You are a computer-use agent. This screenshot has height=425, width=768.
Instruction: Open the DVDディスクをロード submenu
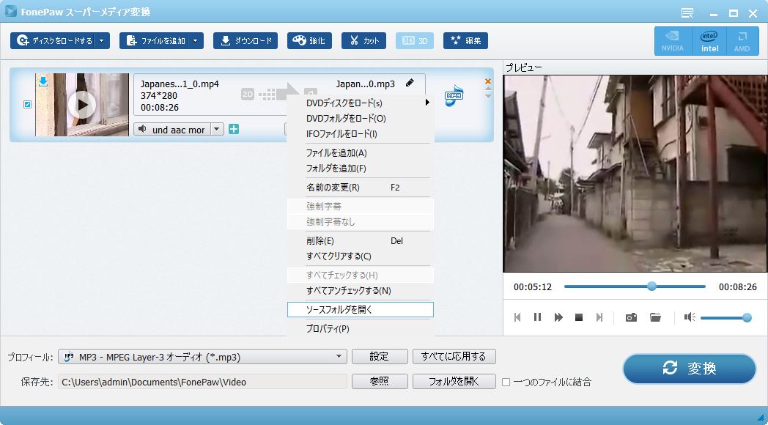(x=361, y=103)
